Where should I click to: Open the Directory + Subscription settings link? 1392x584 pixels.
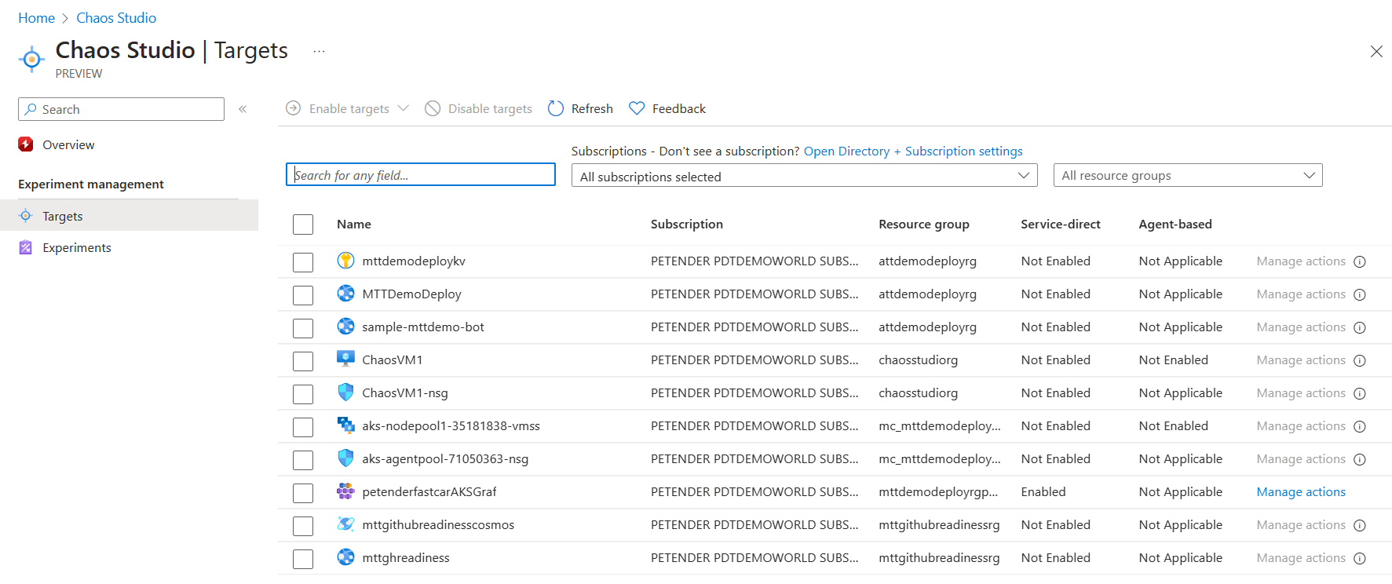(912, 151)
